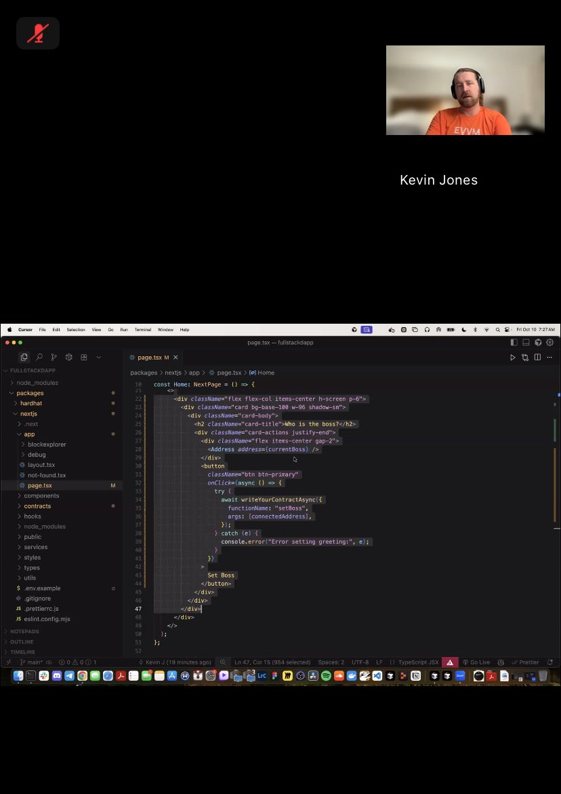Open the Extensions view icon
This screenshot has width=561, height=794.
pos(84,358)
